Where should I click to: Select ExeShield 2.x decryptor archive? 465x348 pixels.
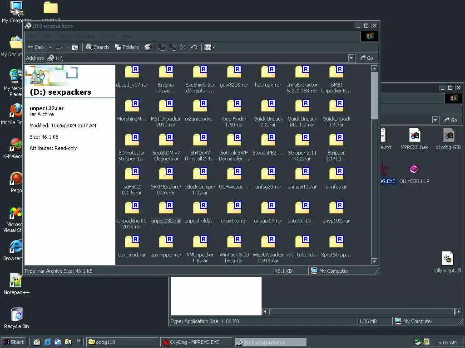point(200,80)
